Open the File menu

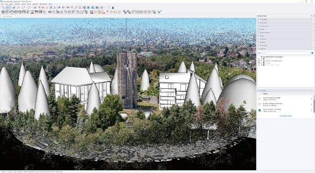click(x=2, y=4)
